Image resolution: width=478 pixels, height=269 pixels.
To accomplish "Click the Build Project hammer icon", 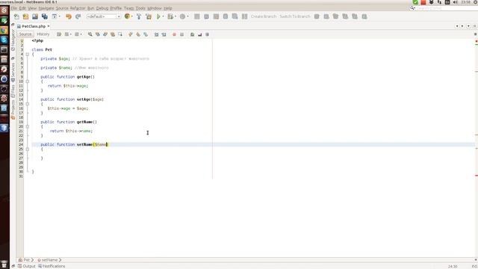I will 139,16.
